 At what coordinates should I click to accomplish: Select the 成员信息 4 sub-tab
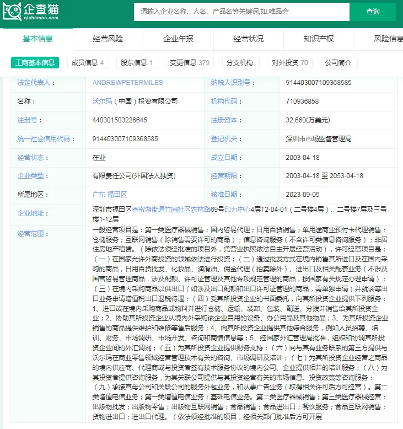point(88,63)
